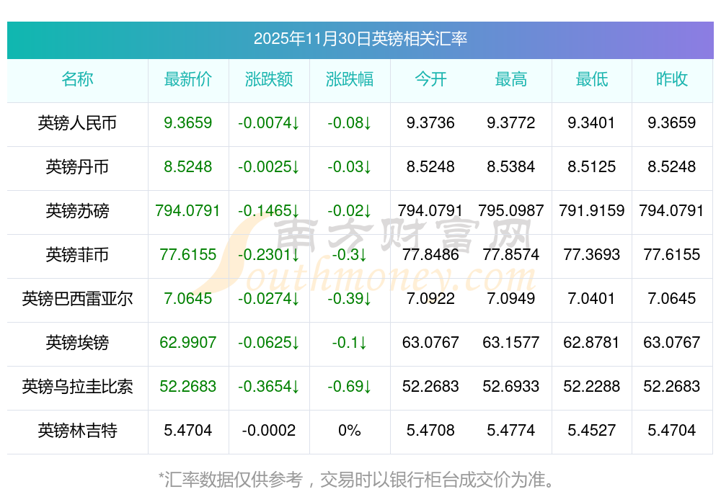Select the 英镑丹币 currency name

(x=77, y=167)
